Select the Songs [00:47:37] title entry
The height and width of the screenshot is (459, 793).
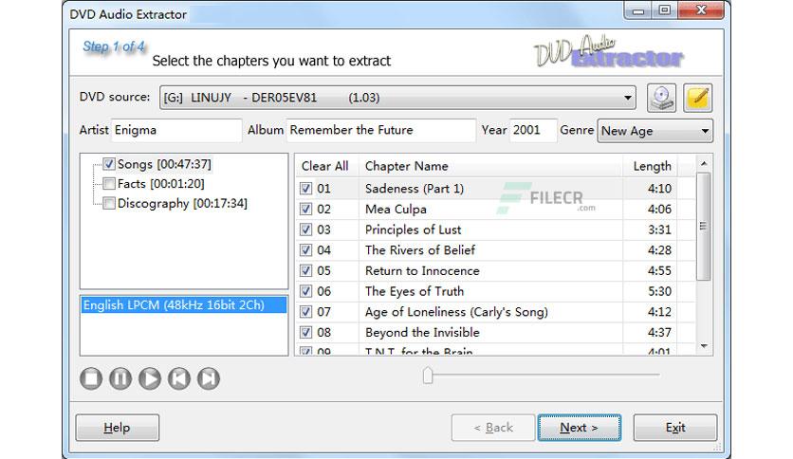(x=164, y=164)
